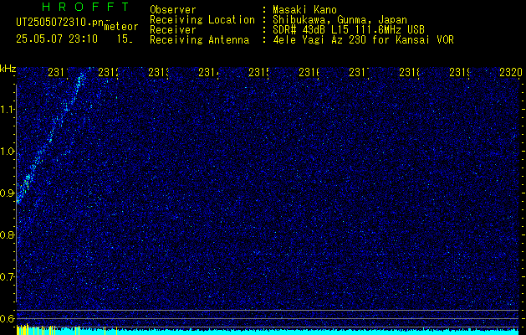
Task: Click the word "meteor" in header
Action: click(x=121, y=27)
